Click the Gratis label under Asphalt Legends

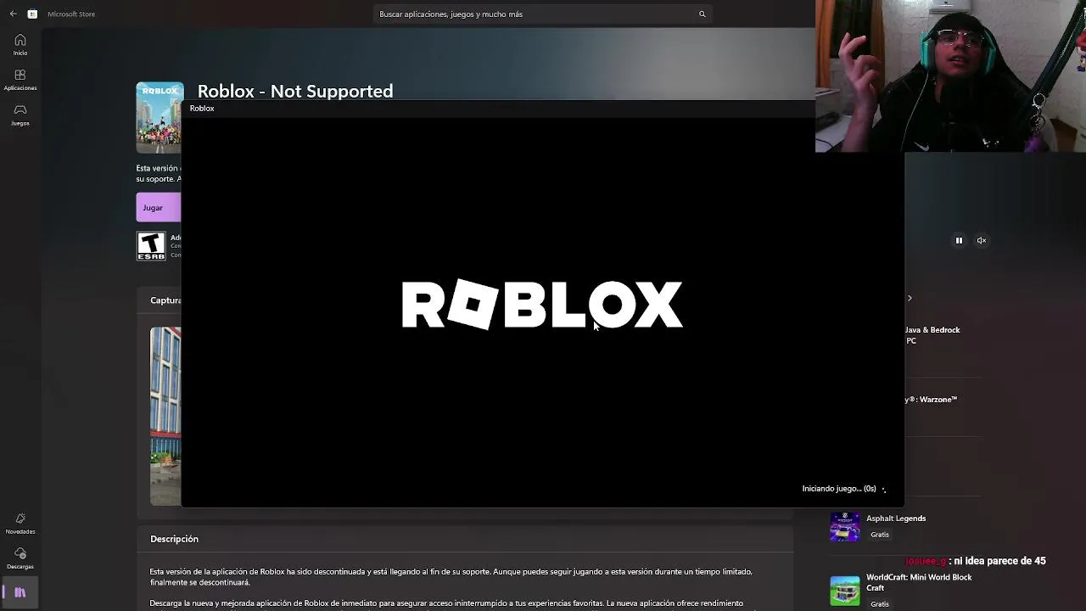tap(880, 535)
